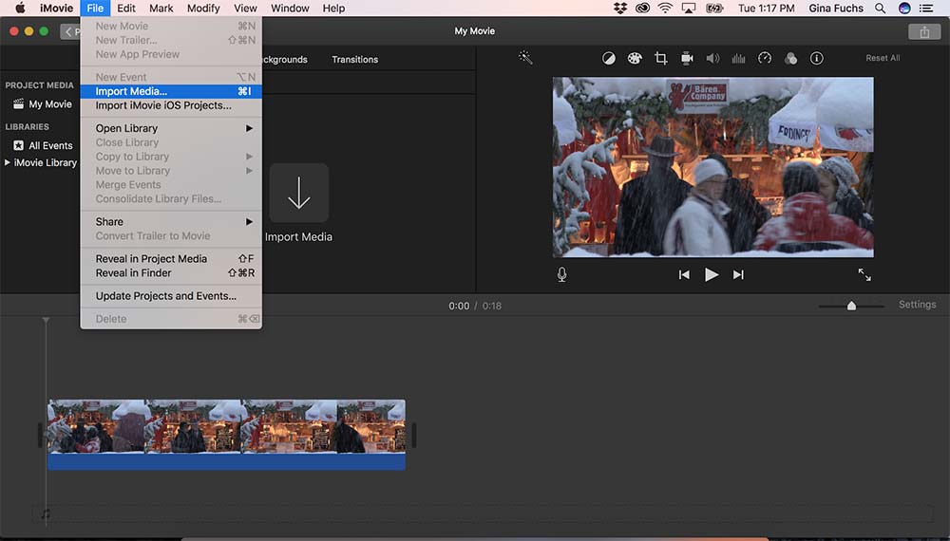
Task: Click the share export button
Action: pyautogui.click(x=924, y=32)
